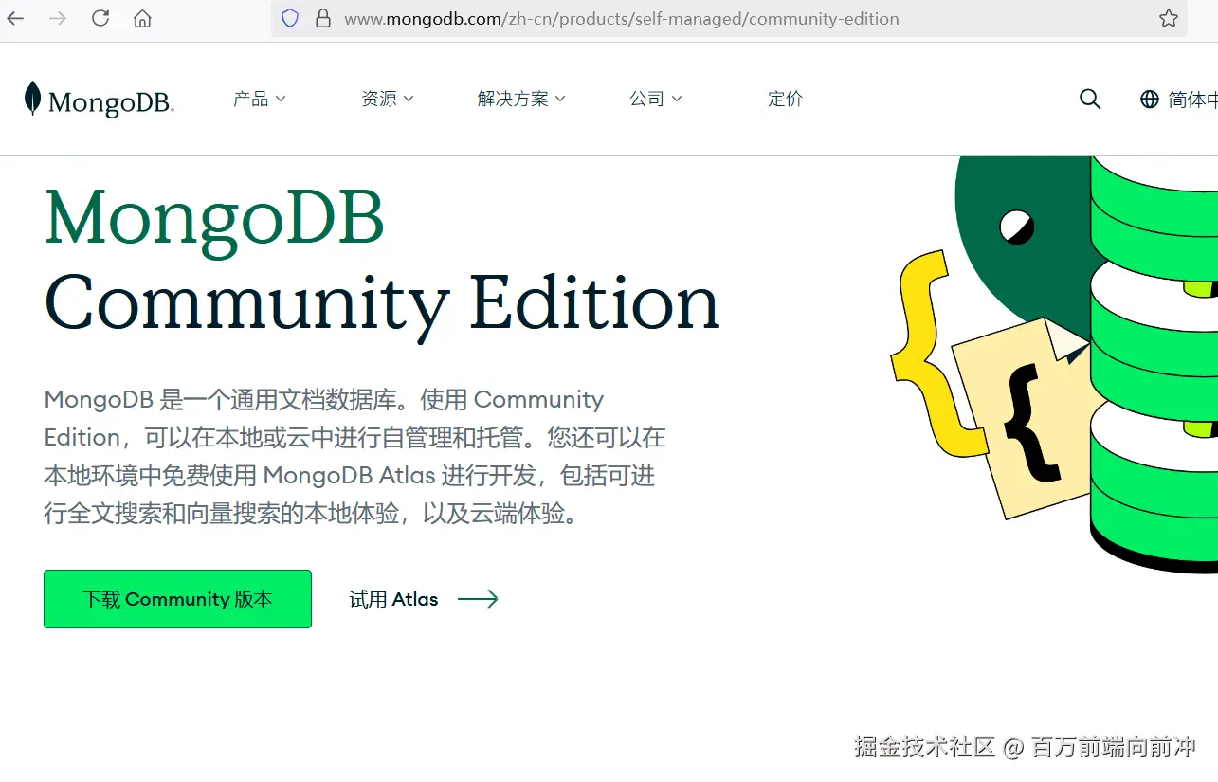Expand the 产品 dropdown menu
Viewport: 1218px width, 782px height.
pyautogui.click(x=259, y=98)
